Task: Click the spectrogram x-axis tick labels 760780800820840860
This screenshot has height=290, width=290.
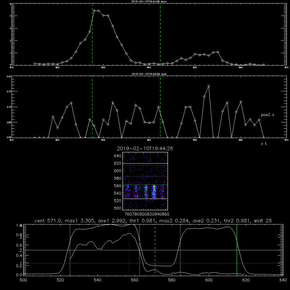Action: click(147, 214)
